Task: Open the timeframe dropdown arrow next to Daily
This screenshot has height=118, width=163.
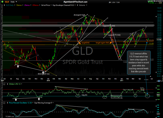Action: (x=16, y=2)
